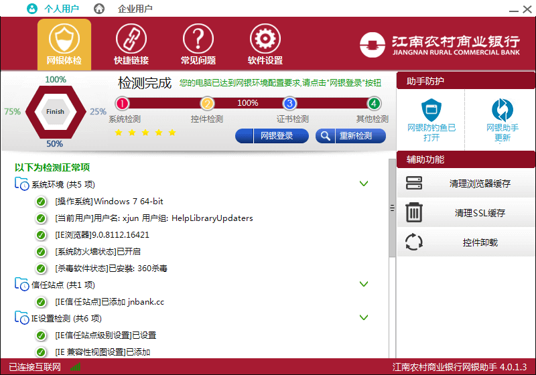The image size is (536, 375).
Task: Click the 已连接互联网 status text
Action: click(35, 367)
